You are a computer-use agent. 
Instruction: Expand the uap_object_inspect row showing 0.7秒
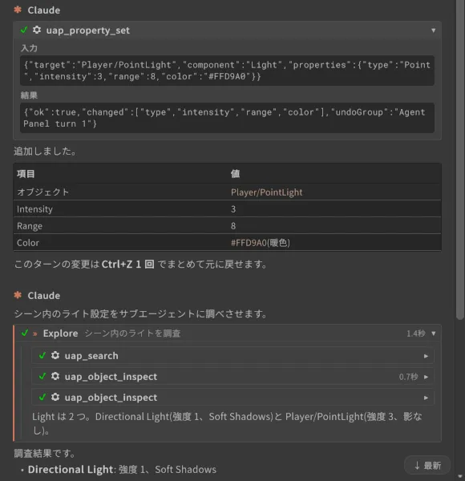point(426,377)
